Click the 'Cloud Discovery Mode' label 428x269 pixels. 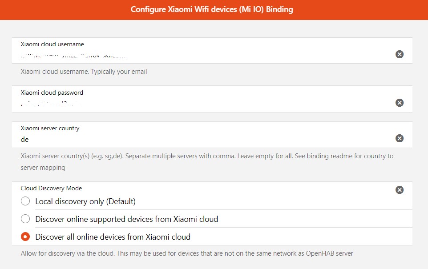(51, 188)
